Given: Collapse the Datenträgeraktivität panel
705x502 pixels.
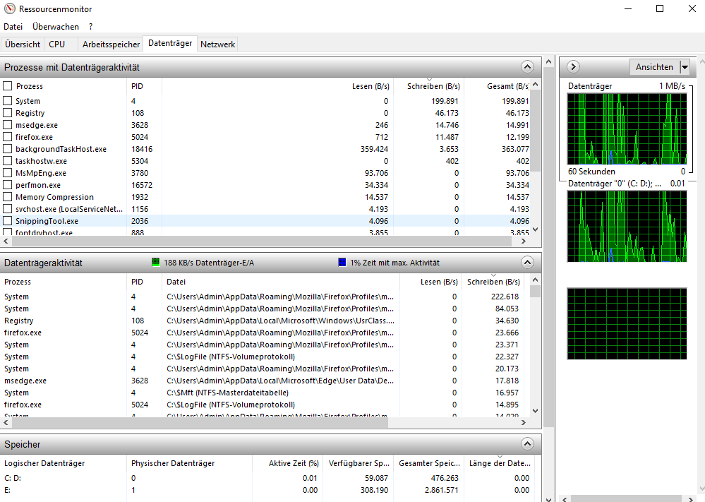Looking at the screenshot, I should tap(527, 262).
